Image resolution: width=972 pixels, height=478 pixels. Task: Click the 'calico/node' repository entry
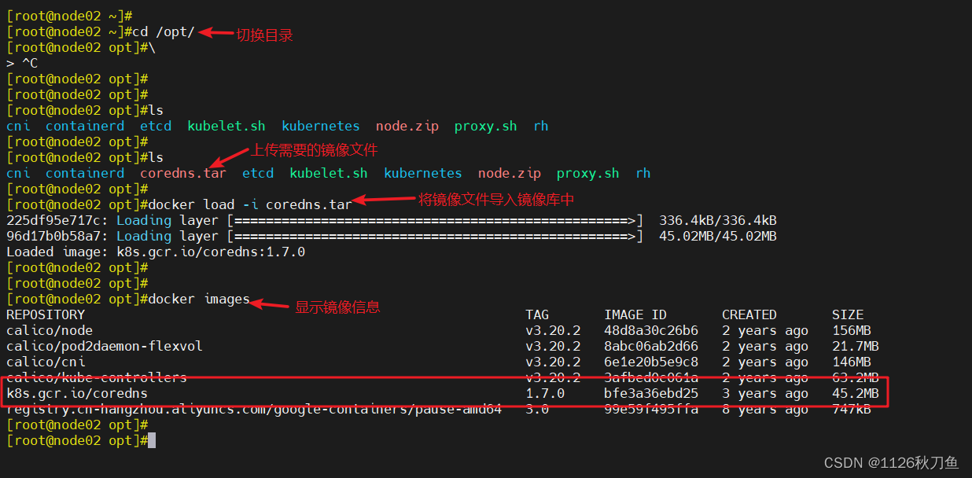tap(50, 330)
